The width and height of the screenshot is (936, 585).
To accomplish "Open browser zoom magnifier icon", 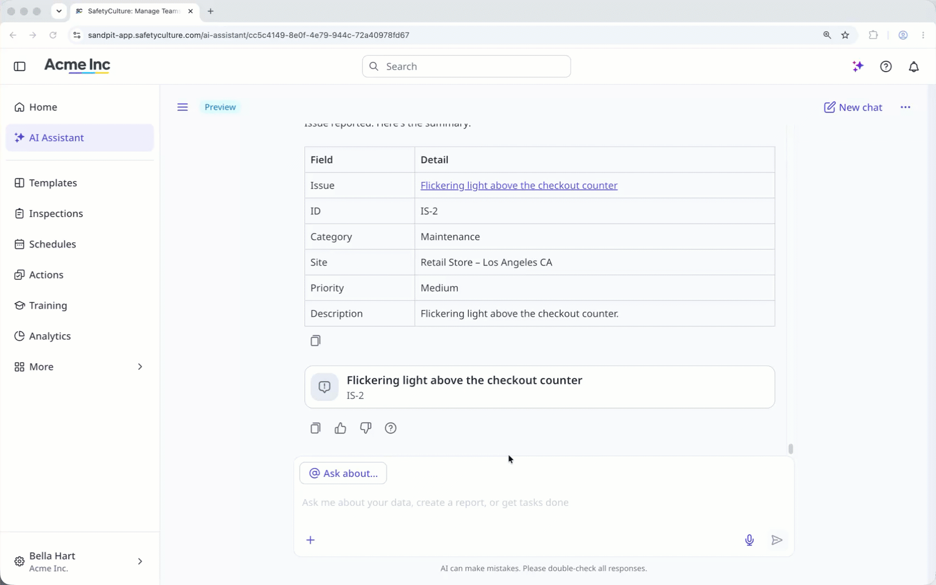I will pos(827,35).
